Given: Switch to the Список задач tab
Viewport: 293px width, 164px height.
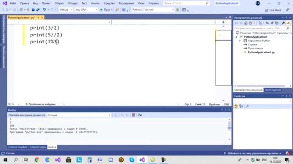Looking at the screenshot, I should pyautogui.click(x=38, y=147).
